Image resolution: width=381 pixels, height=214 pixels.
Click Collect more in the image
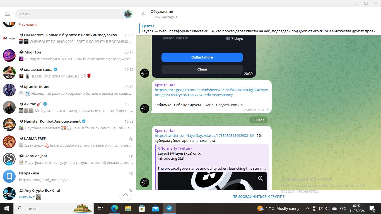[202, 57]
